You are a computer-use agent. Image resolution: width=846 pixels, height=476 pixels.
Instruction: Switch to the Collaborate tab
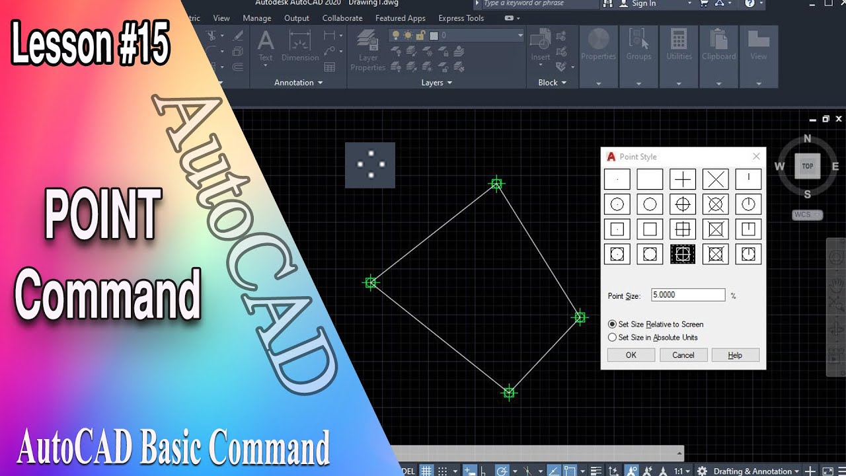(x=342, y=18)
